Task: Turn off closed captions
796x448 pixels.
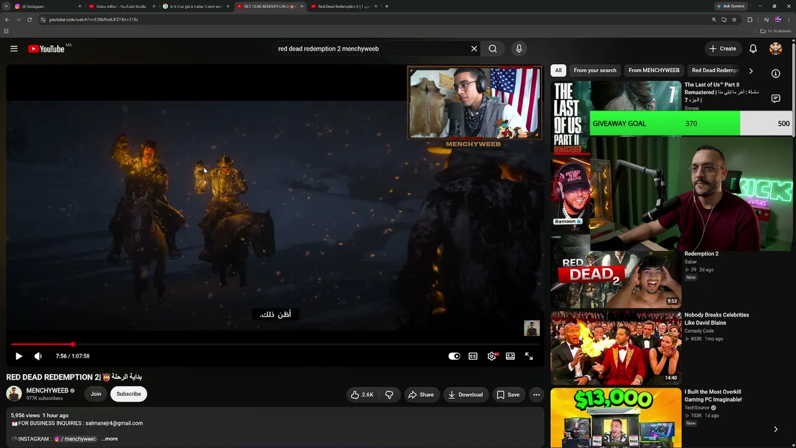Action: point(473,356)
